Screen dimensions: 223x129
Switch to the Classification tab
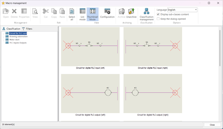(x=11, y=29)
